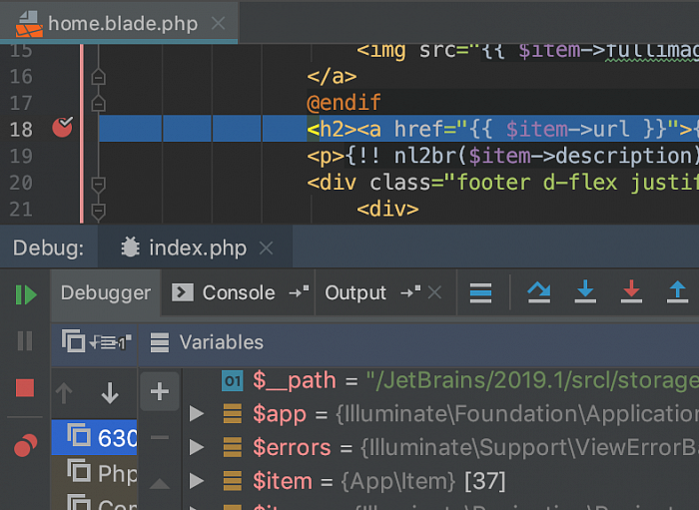Screen dimensions: 699x510
Task: Expand the $app variable node
Action: pos(197,413)
